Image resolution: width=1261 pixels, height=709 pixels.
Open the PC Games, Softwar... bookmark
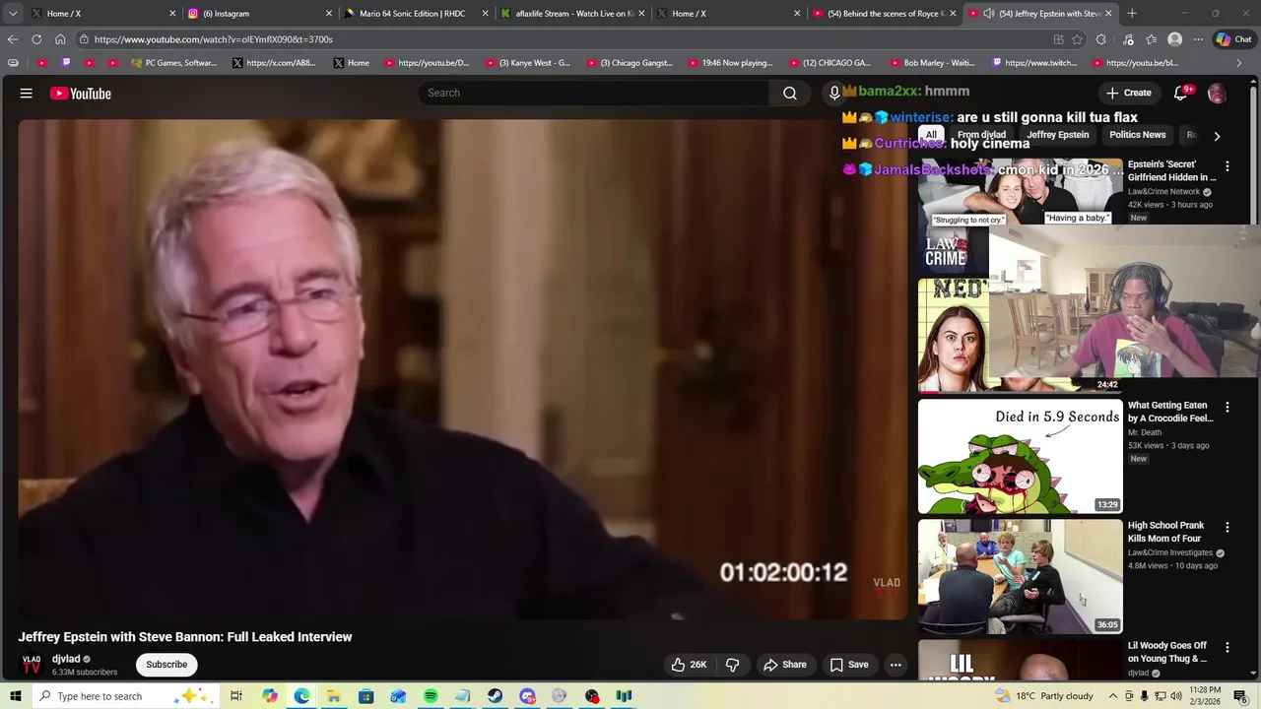pos(173,63)
